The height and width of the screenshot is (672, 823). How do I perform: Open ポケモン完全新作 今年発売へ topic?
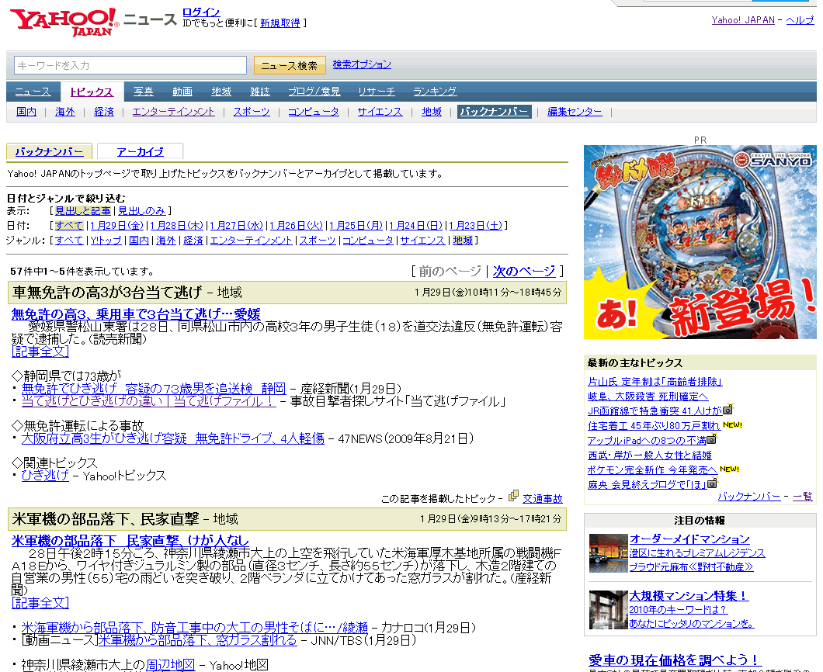[652, 470]
